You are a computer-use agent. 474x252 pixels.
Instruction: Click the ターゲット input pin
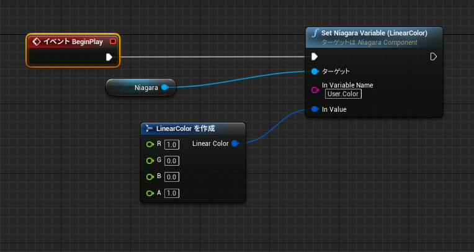click(x=315, y=71)
